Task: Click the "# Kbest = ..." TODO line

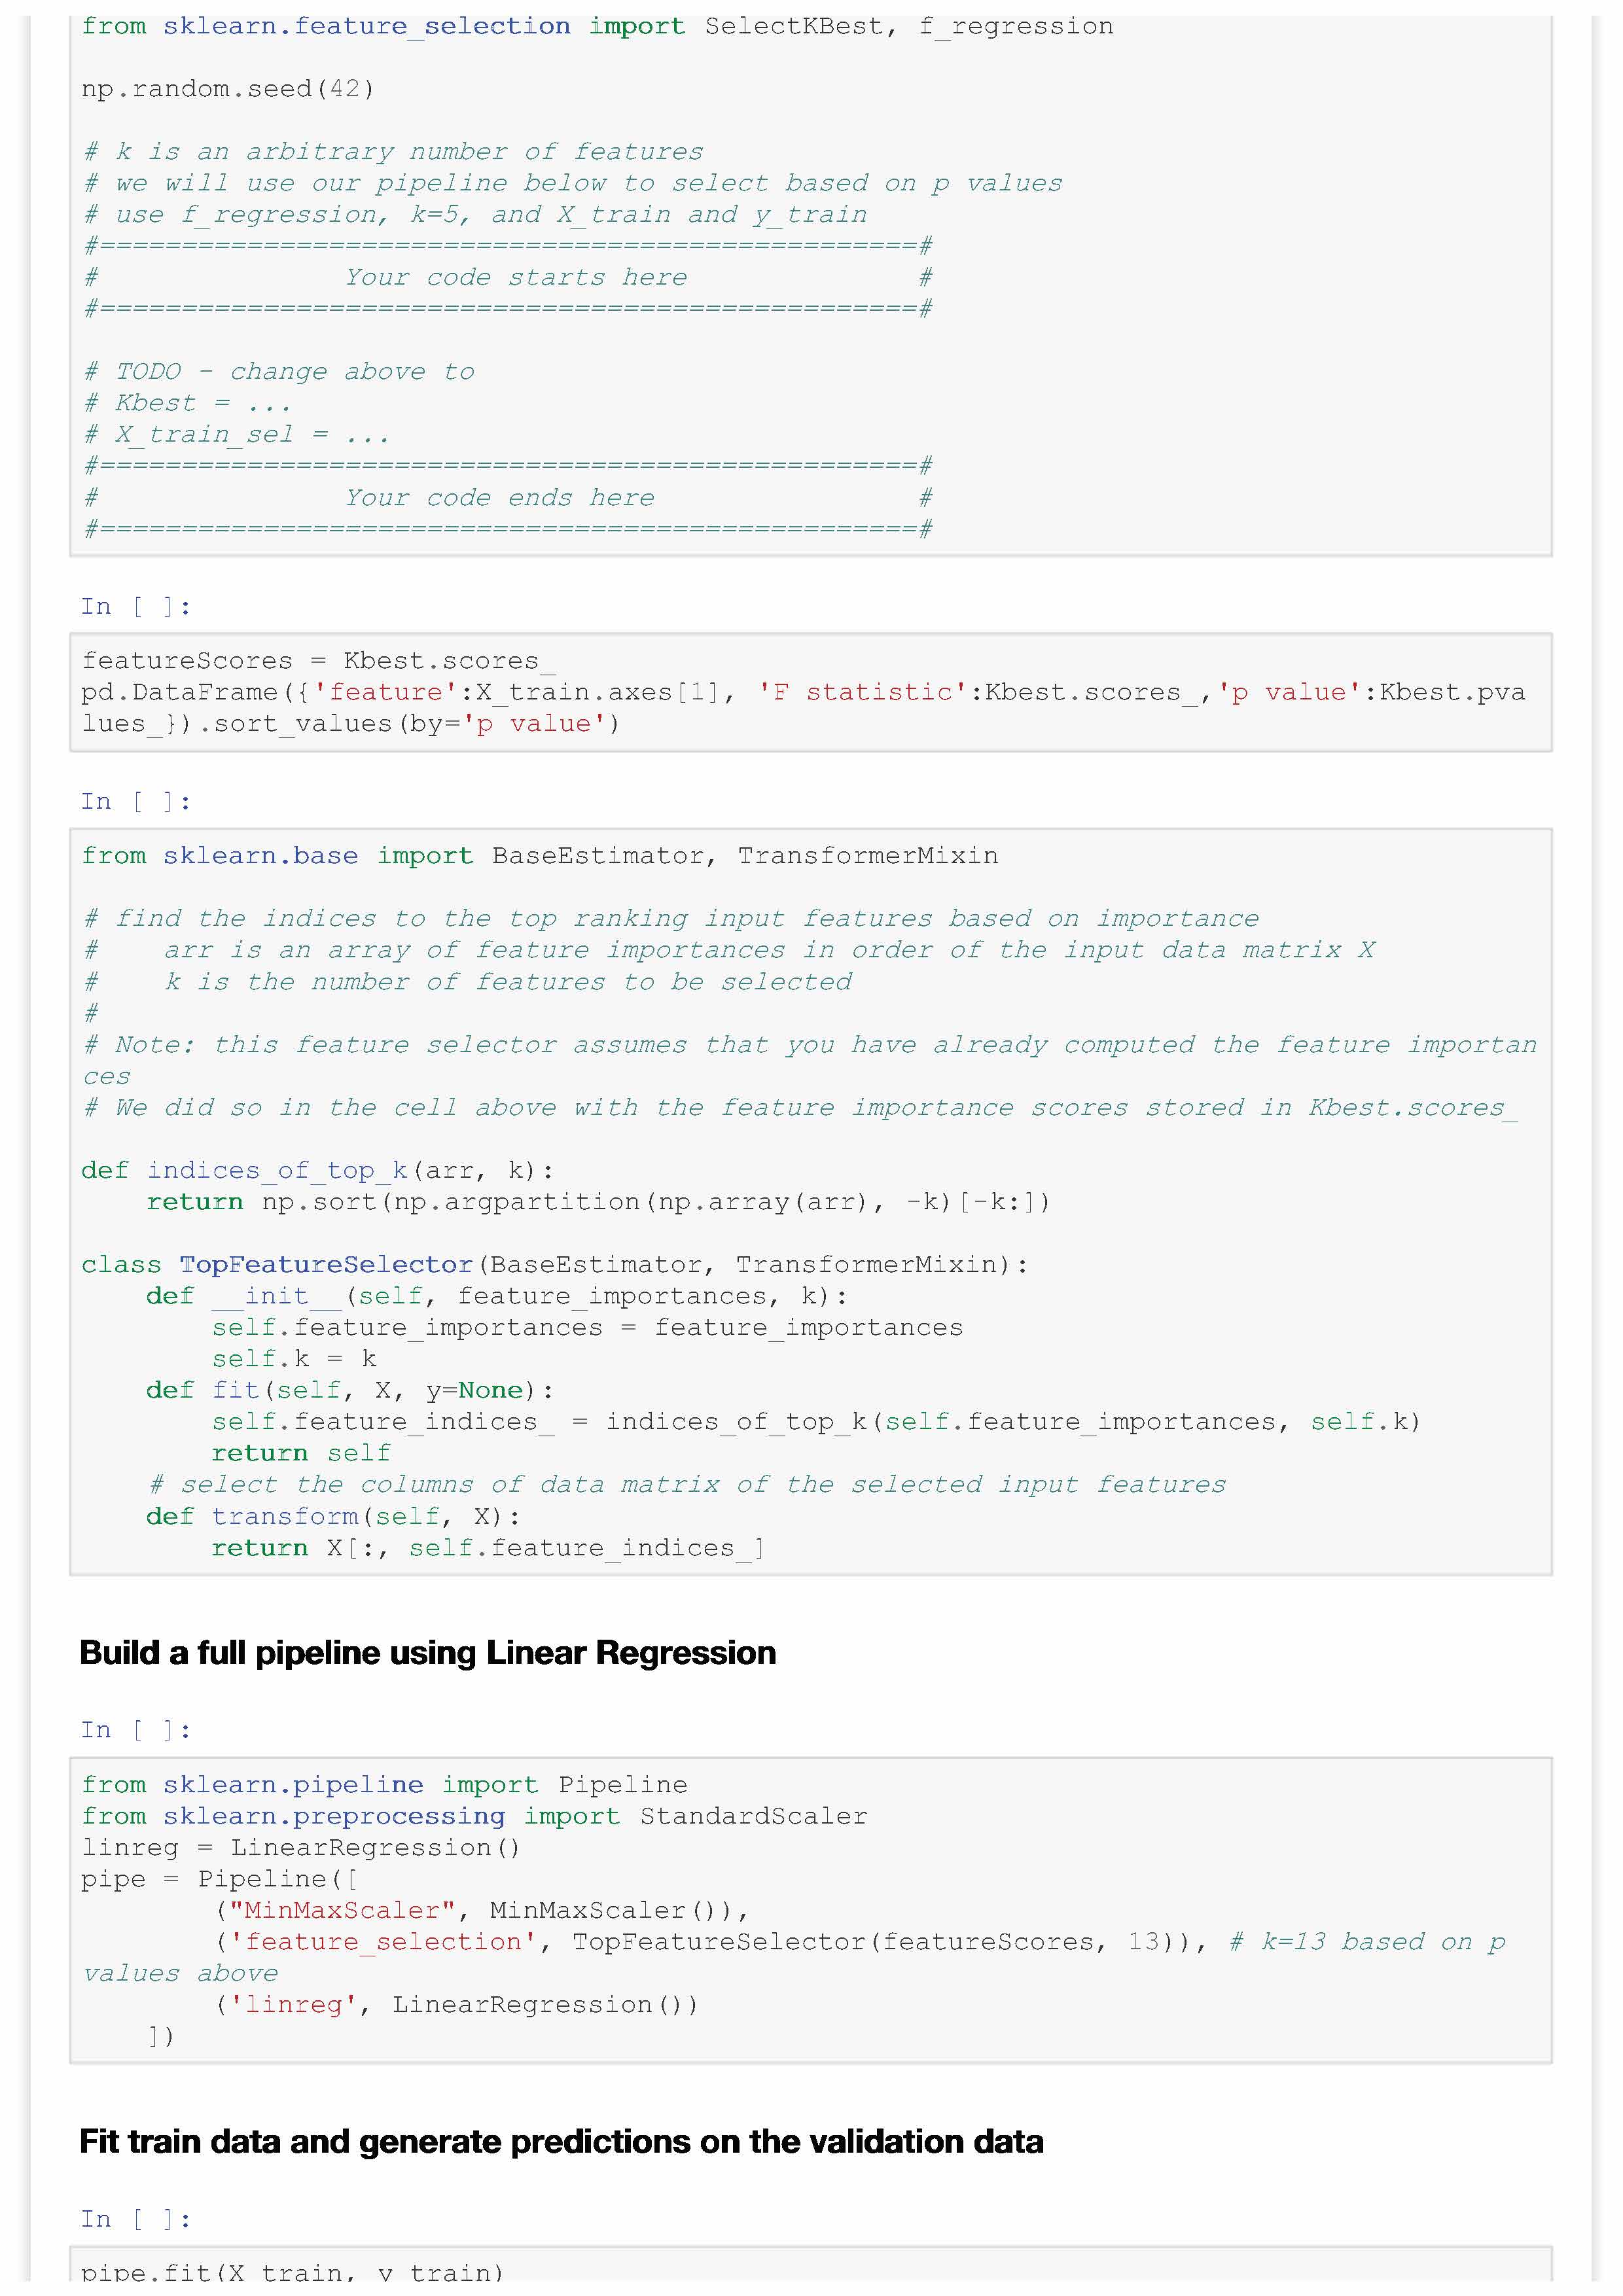Action: pos(188,403)
